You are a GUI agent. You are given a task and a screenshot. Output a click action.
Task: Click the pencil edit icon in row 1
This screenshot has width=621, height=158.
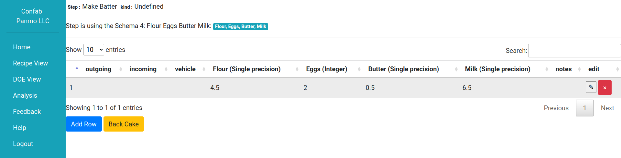coord(591,87)
